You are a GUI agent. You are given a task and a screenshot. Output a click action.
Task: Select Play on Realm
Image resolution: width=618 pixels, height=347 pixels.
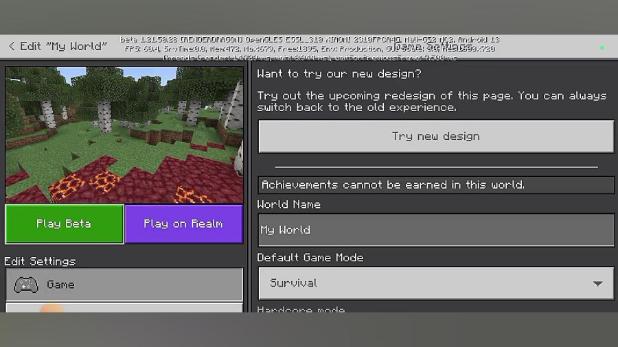pos(183,224)
